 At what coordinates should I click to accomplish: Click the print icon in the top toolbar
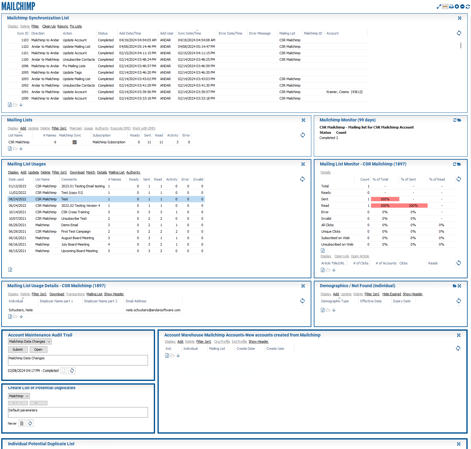coord(451,6)
